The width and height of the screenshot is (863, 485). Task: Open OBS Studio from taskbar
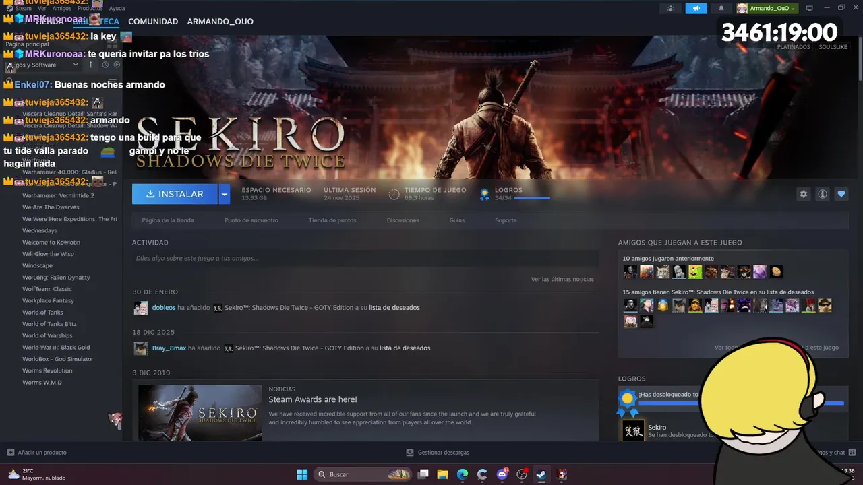coord(521,474)
